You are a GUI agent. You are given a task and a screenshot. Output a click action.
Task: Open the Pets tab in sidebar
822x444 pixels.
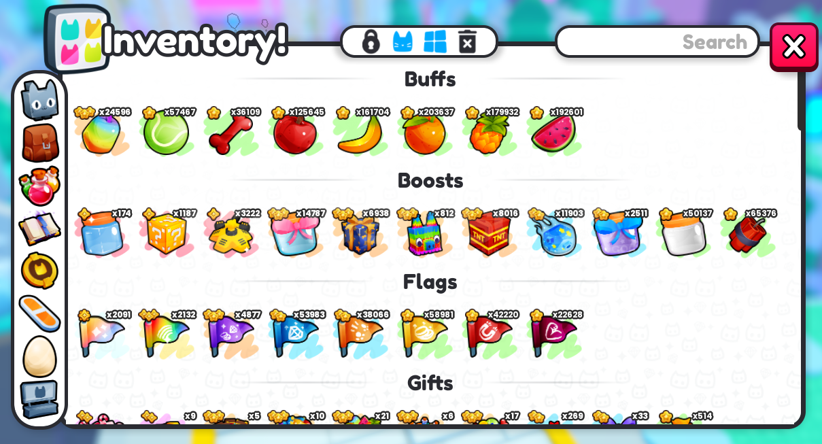(x=39, y=99)
